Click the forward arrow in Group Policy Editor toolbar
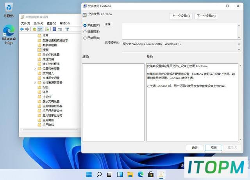The width and height of the screenshot is (250, 180). tap(27, 29)
